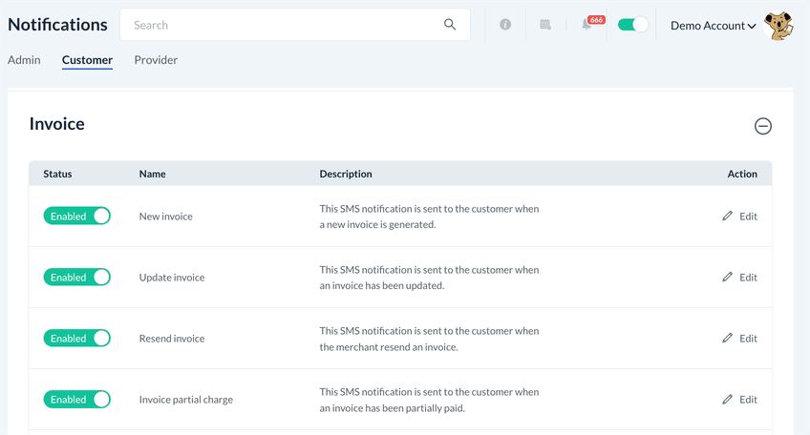Click pencil icon for Resend invoice

coord(728,339)
